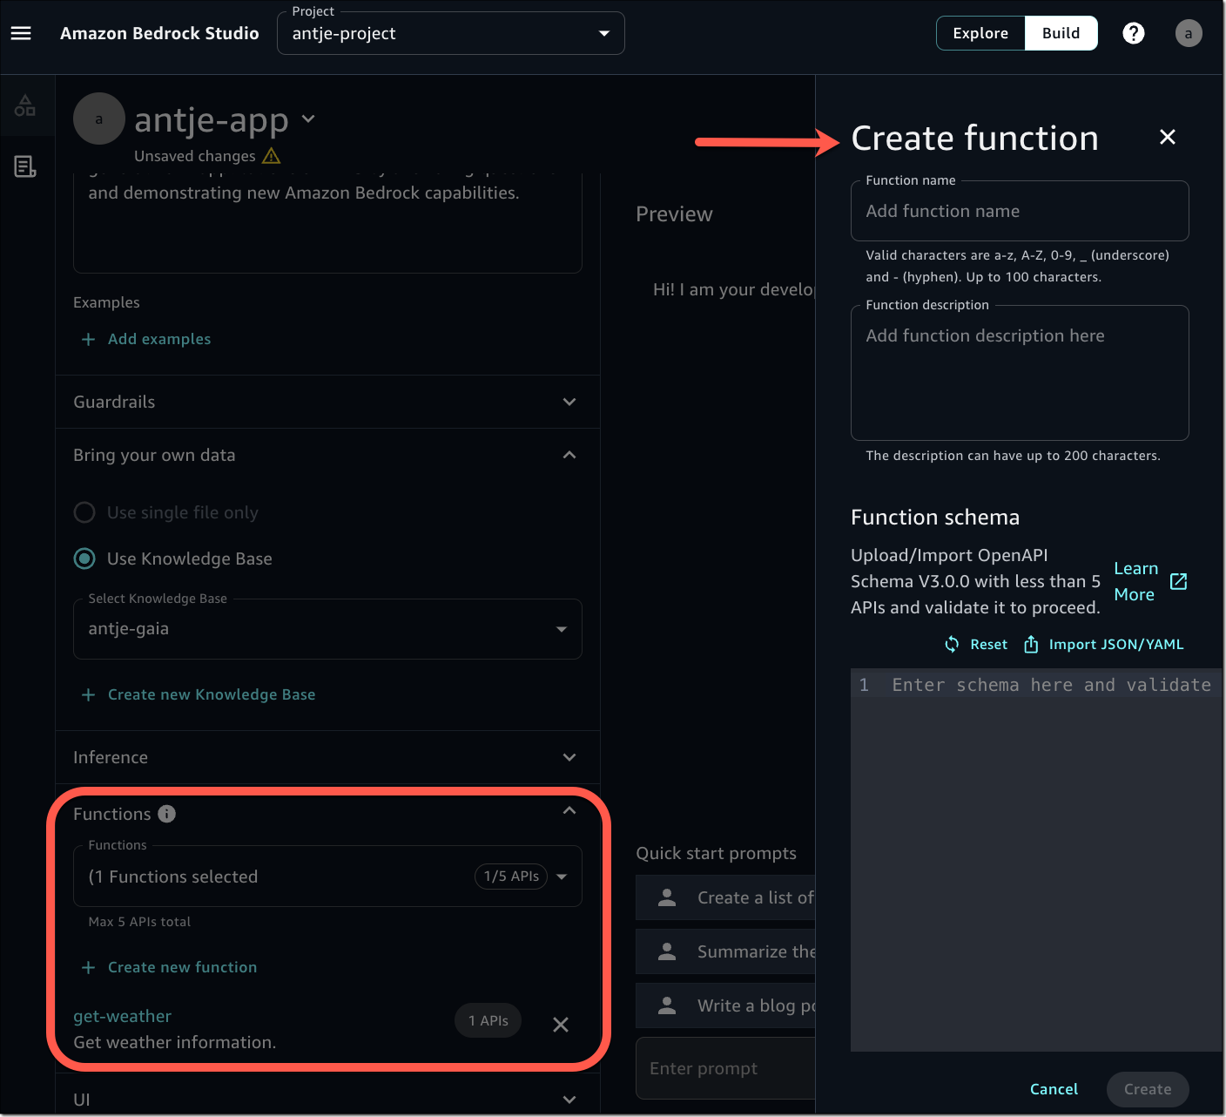Switch to the Build tab
The width and height of the screenshot is (1226, 1117).
point(1061,33)
